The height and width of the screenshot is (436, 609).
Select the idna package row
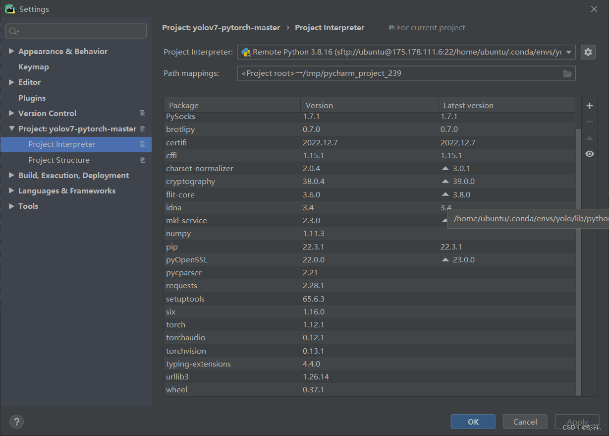(370, 207)
